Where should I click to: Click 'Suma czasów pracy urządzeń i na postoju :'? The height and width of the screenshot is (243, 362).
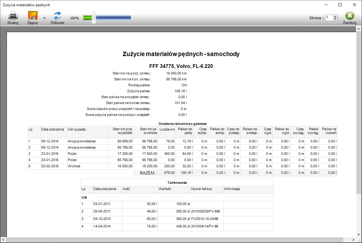pos(119,109)
